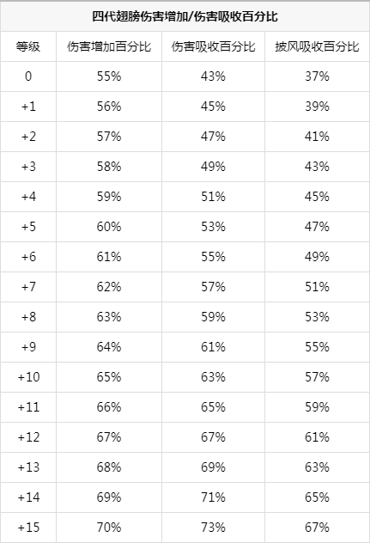Click the level 0 row cell

(28, 76)
